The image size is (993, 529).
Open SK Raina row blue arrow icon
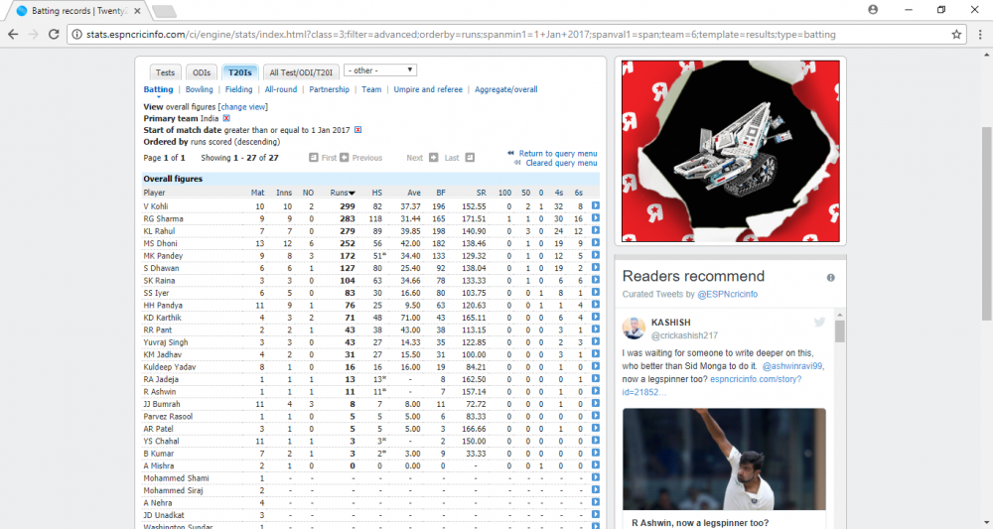point(595,280)
